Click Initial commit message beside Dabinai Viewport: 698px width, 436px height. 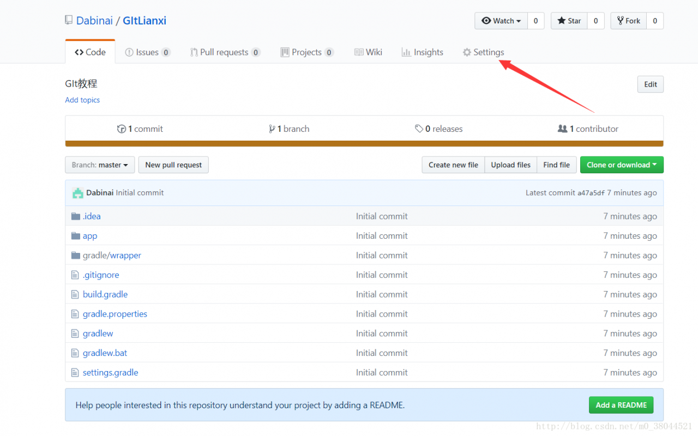click(140, 193)
